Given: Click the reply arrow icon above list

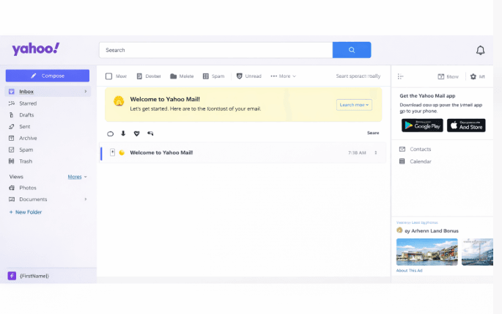Looking at the screenshot, I should (x=150, y=134).
